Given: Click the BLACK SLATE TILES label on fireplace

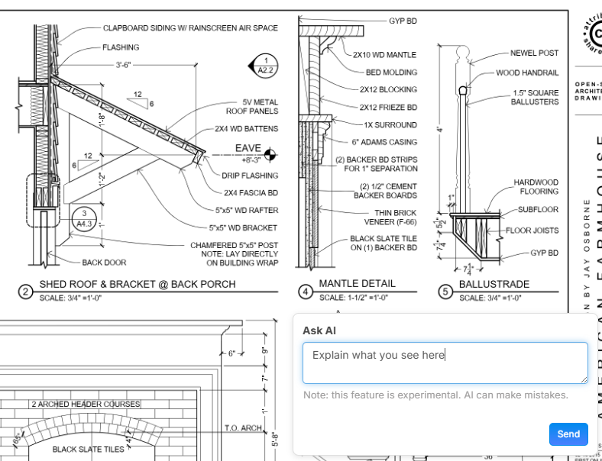Looking at the screenshot, I should (88, 450).
